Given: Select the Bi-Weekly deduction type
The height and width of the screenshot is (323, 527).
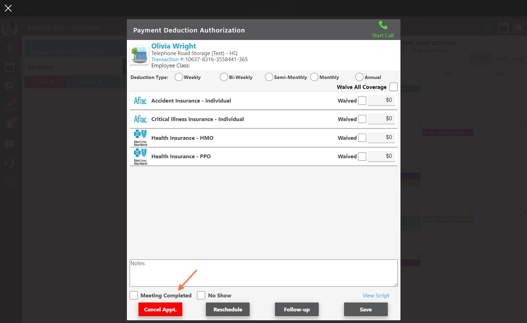Looking at the screenshot, I should (224, 77).
